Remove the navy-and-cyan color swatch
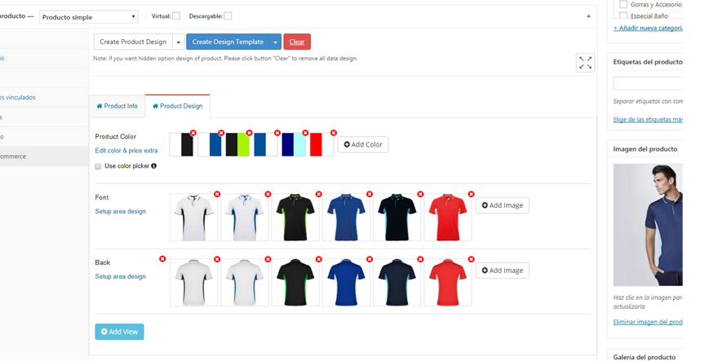The image size is (722, 361). (305, 133)
